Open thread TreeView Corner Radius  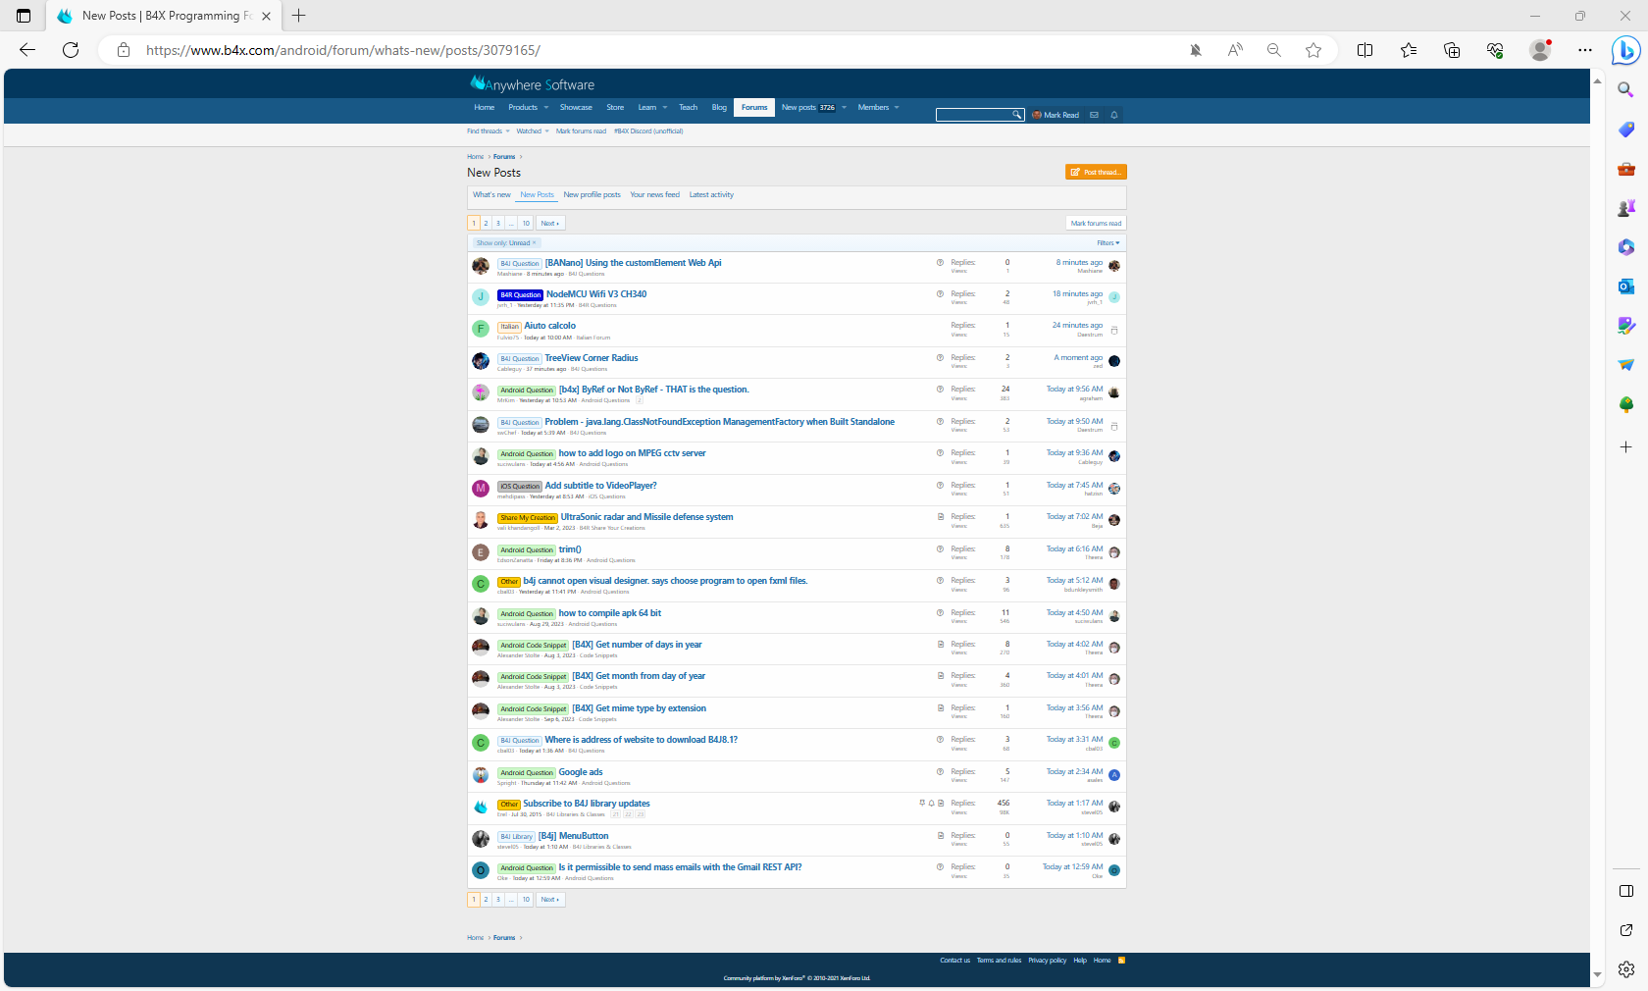592,358
